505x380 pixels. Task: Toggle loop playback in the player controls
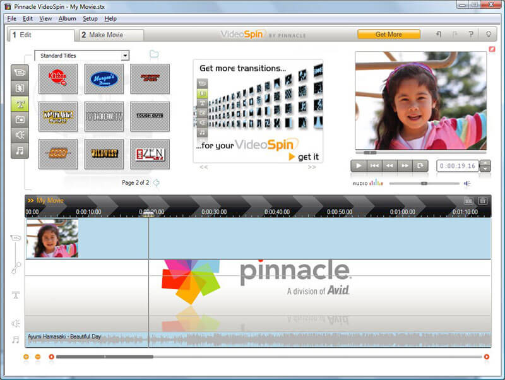point(419,165)
